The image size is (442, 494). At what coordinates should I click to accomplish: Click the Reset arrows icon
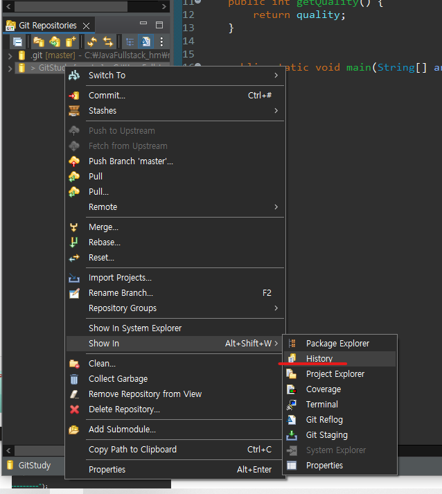point(74,258)
